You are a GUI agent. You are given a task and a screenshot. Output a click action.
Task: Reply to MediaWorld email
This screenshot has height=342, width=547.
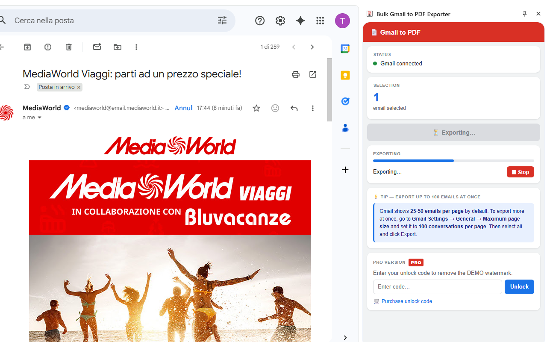(x=294, y=108)
